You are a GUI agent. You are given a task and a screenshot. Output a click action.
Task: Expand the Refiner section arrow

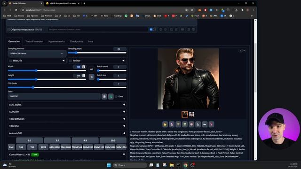123,61
